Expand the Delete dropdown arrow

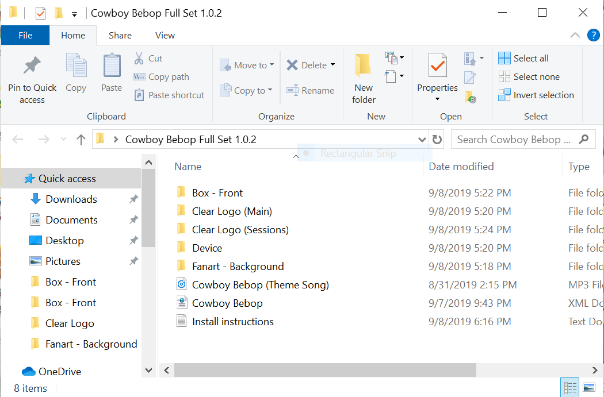coord(332,65)
